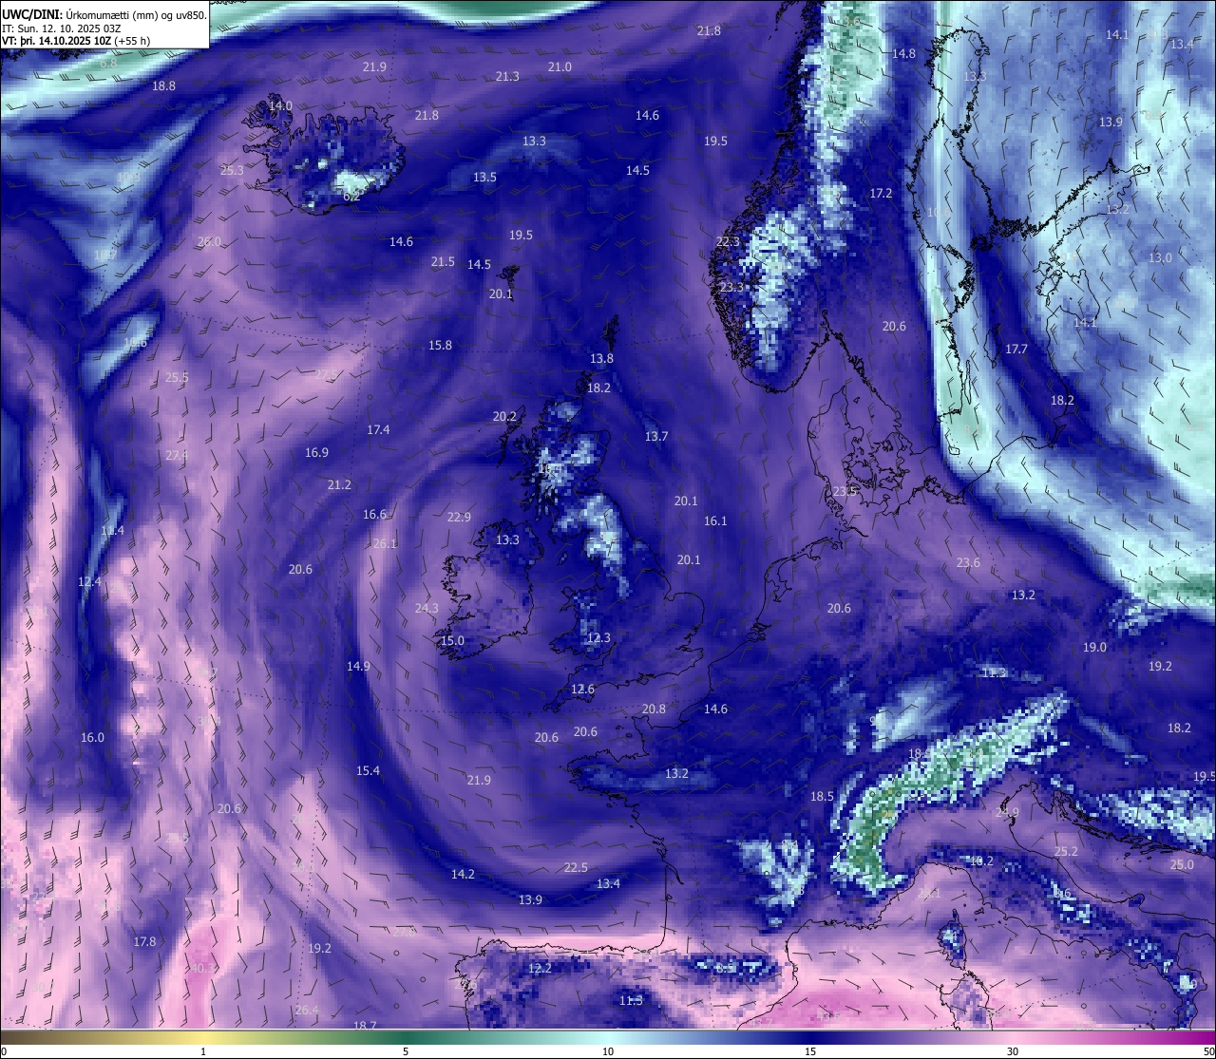Click the UWC/DINI map title text
This screenshot has height=1059, width=1216.
click(x=104, y=14)
